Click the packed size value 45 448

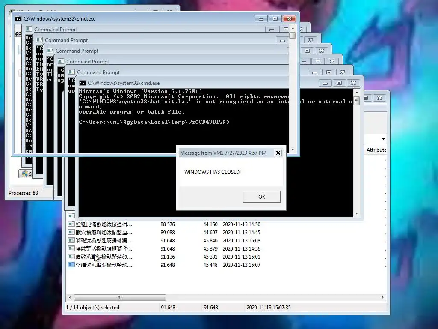(x=210, y=265)
